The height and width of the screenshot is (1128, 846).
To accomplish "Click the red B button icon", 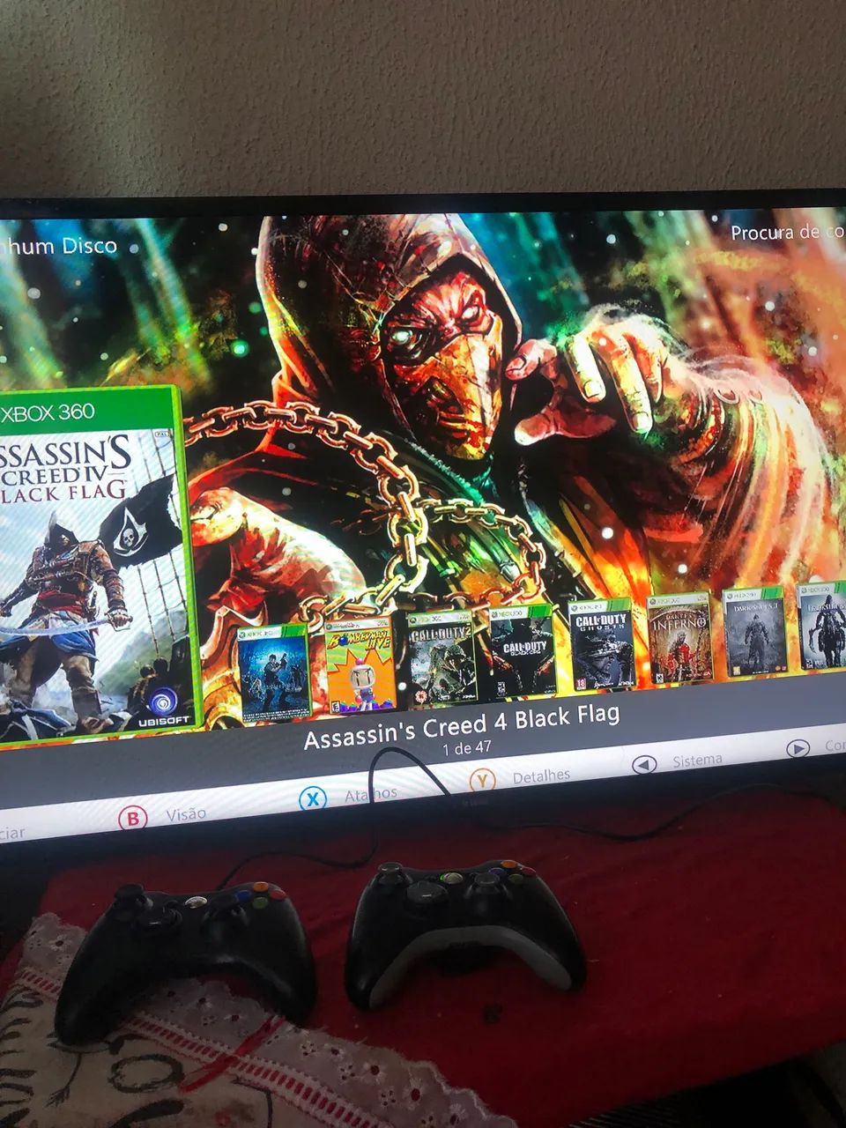I will (x=132, y=819).
